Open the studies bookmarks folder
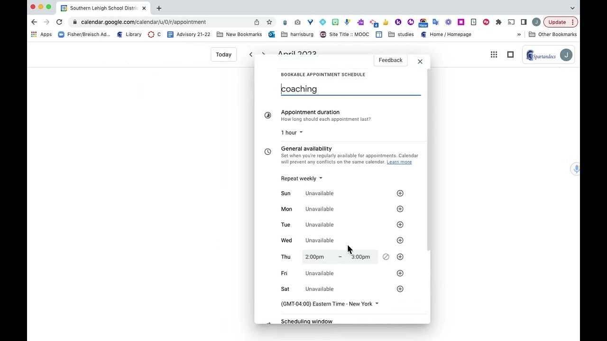607x341 pixels. 401,35
